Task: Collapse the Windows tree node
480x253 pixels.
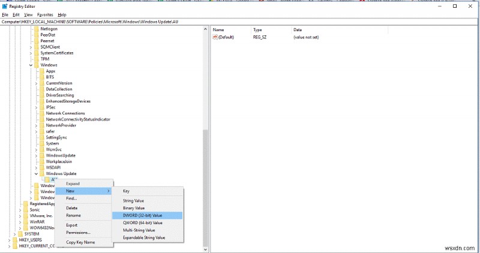Action: pyautogui.click(x=31, y=65)
